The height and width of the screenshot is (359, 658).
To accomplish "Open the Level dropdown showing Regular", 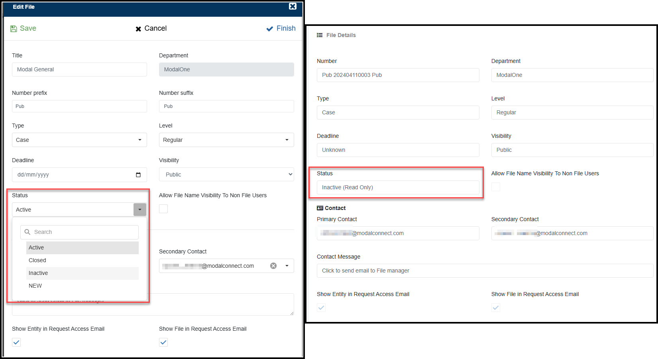I will click(226, 140).
